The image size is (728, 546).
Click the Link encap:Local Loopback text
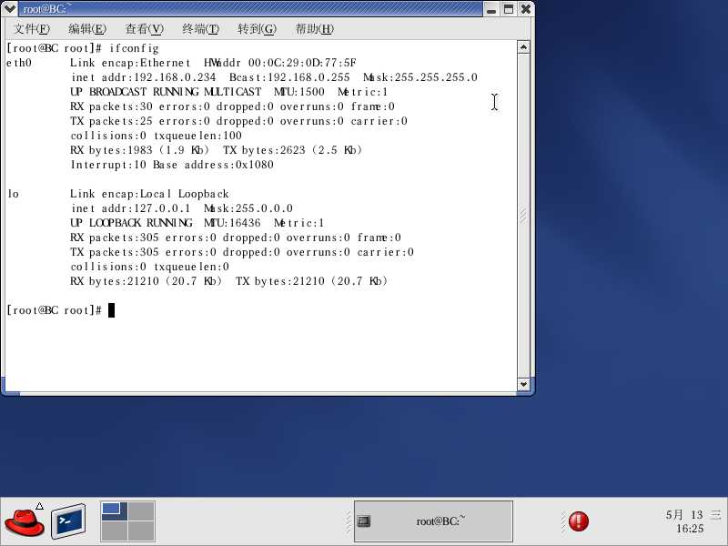pos(149,194)
